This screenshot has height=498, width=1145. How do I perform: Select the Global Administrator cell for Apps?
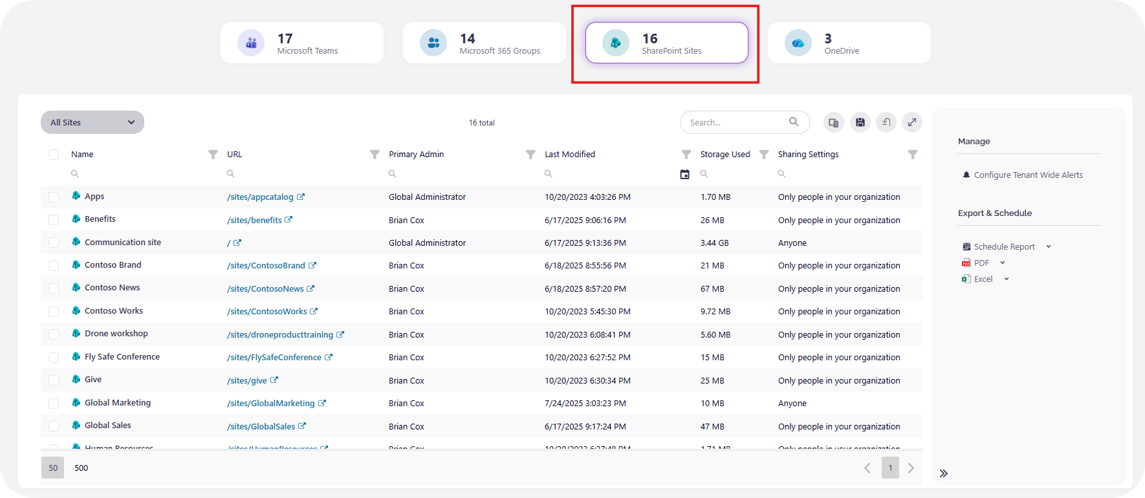(427, 197)
